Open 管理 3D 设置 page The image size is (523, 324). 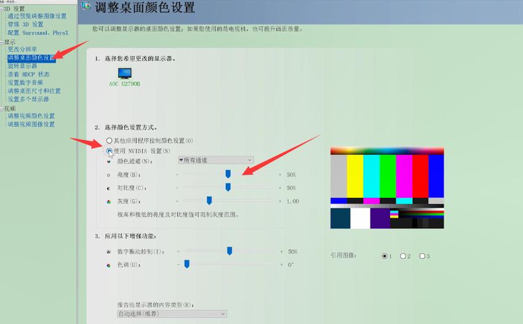pyautogui.click(x=25, y=25)
